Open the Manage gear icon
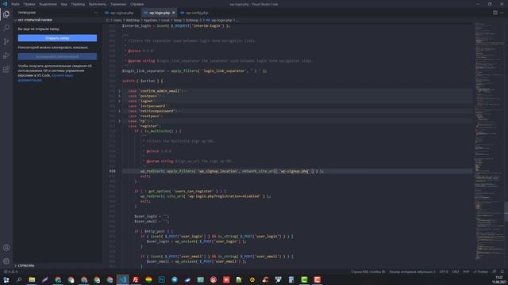The width and height of the screenshot is (508, 285). (x=6, y=261)
